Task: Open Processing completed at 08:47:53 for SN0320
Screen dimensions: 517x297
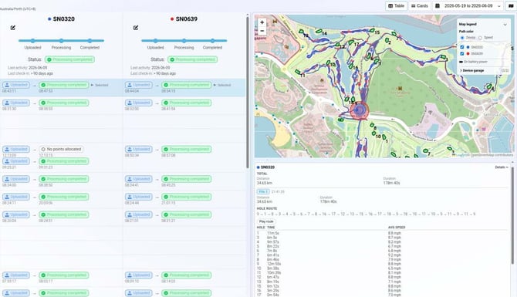Action: [x=64, y=85]
